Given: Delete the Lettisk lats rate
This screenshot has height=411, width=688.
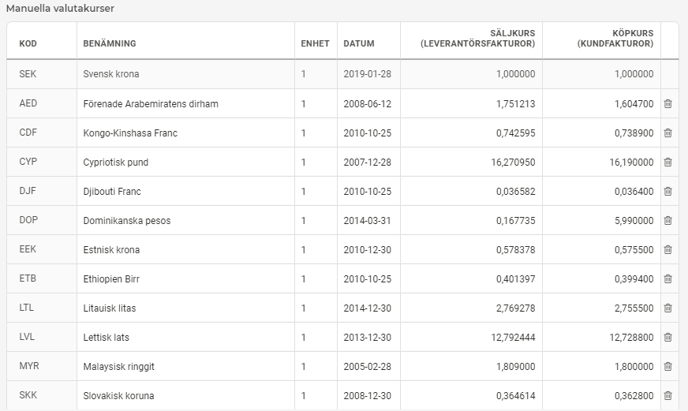Looking at the screenshot, I should pyautogui.click(x=667, y=337).
